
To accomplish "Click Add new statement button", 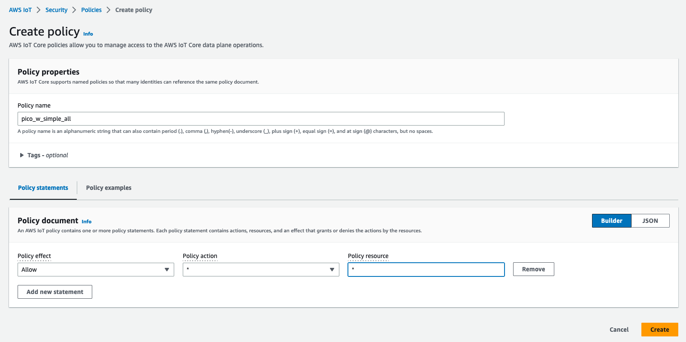I will [55, 292].
